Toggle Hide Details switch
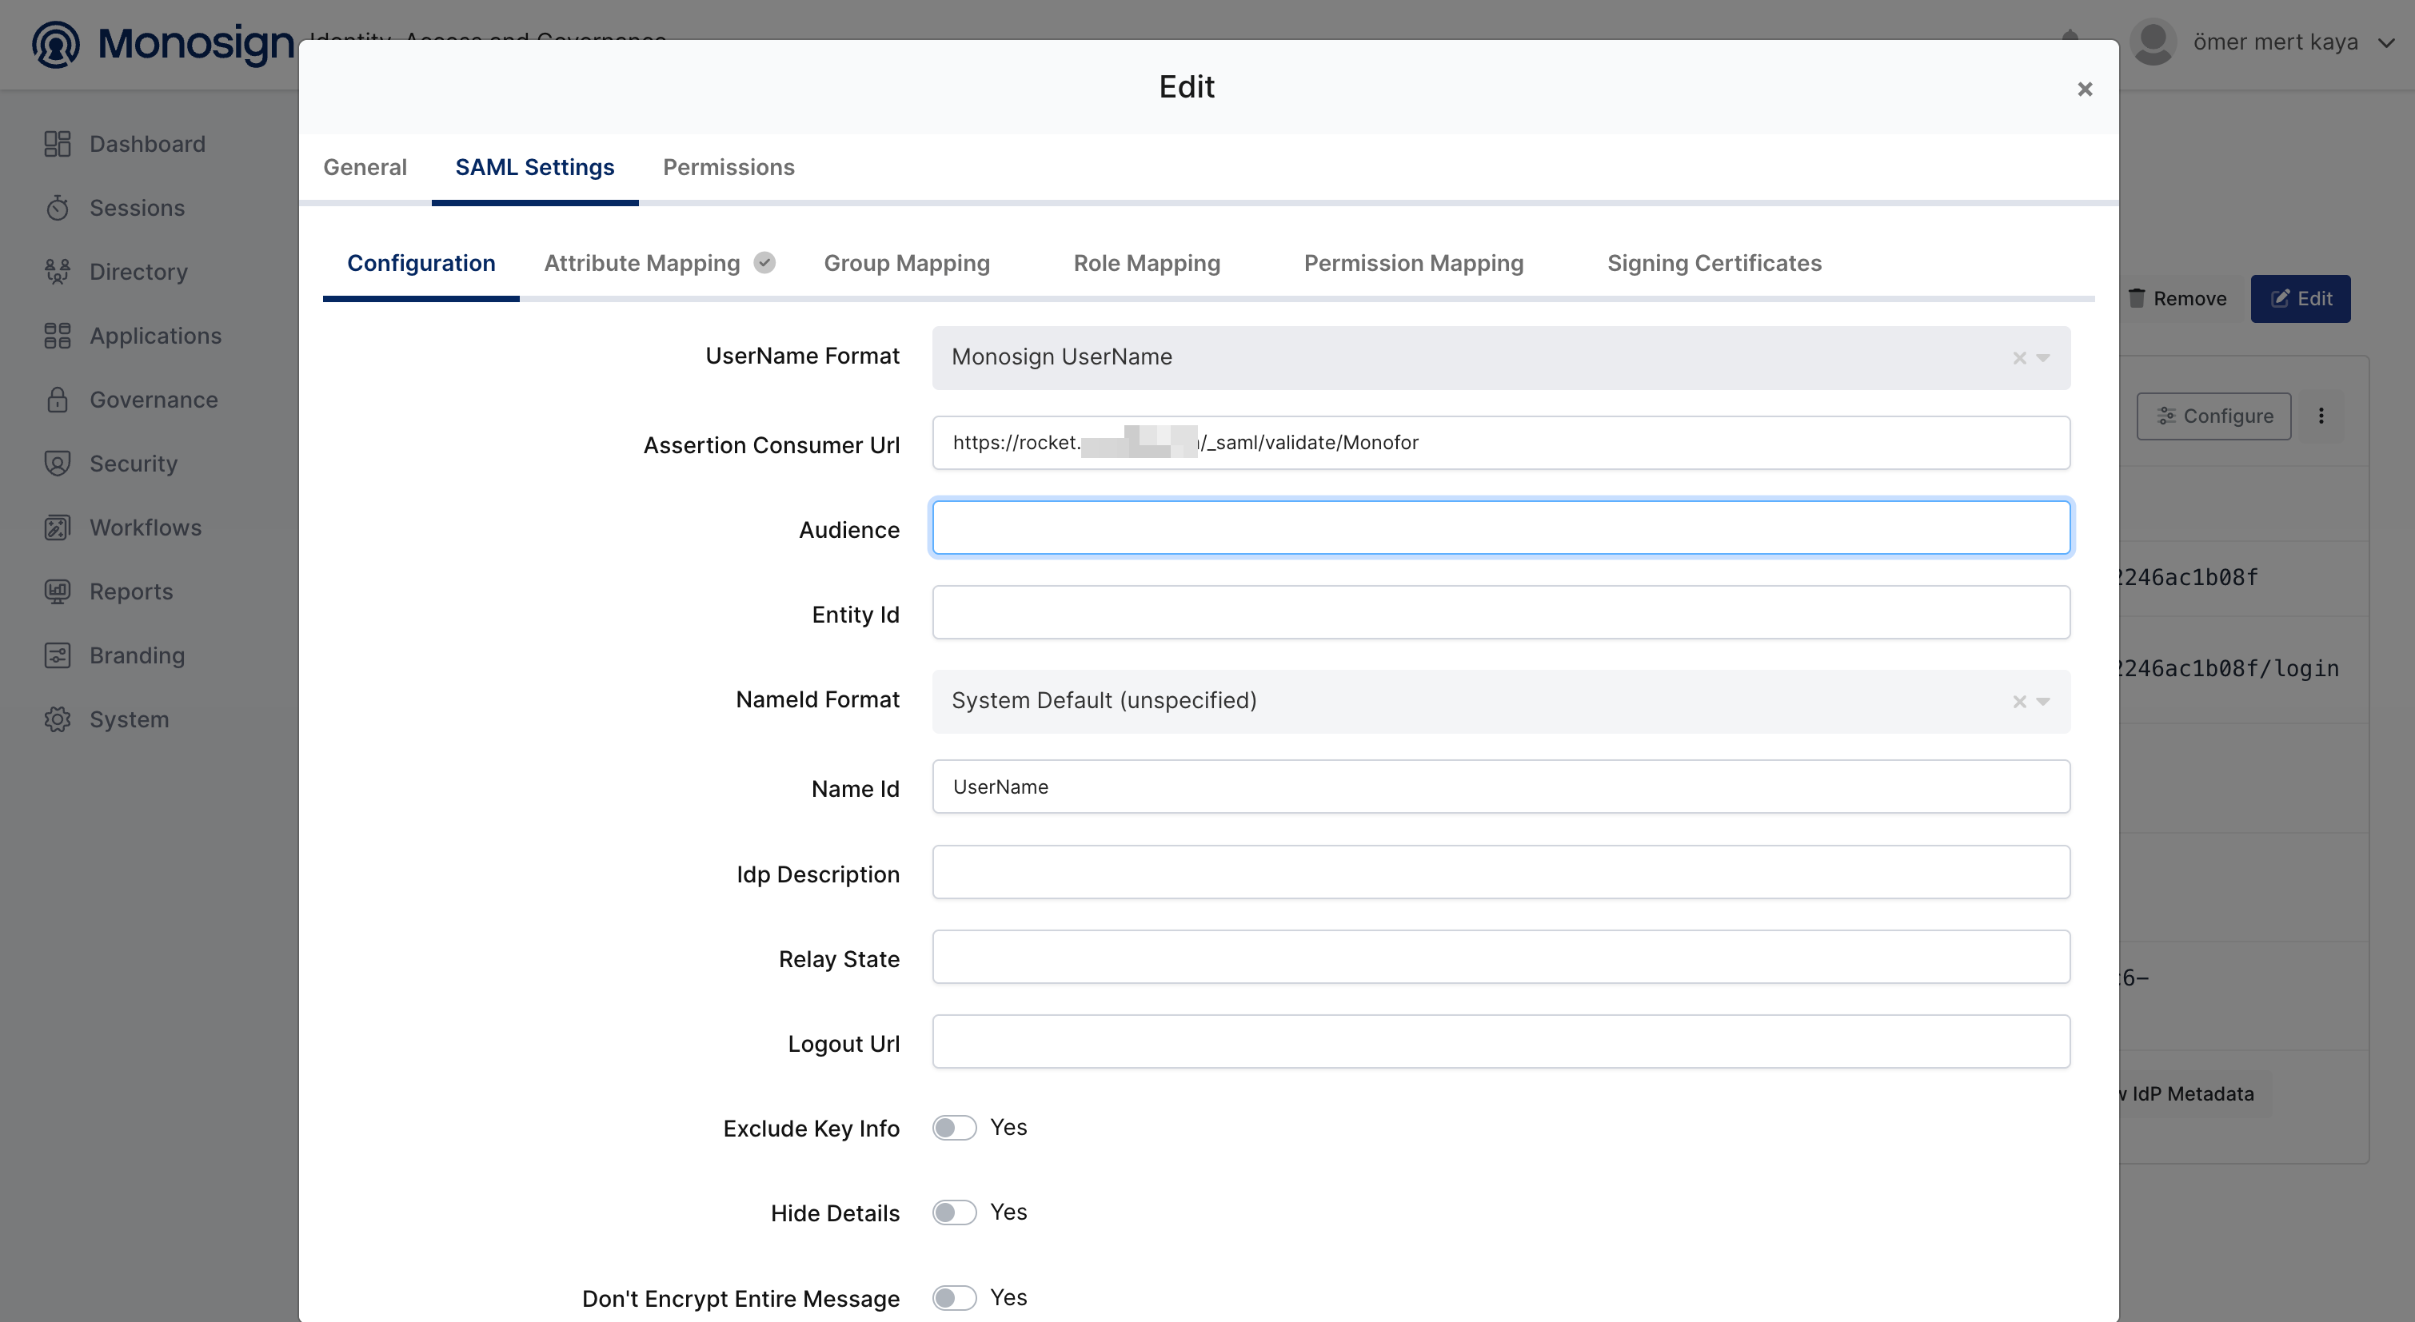This screenshot has width=2415, height=1322. pyautogui.click(x=954, y=1212)
